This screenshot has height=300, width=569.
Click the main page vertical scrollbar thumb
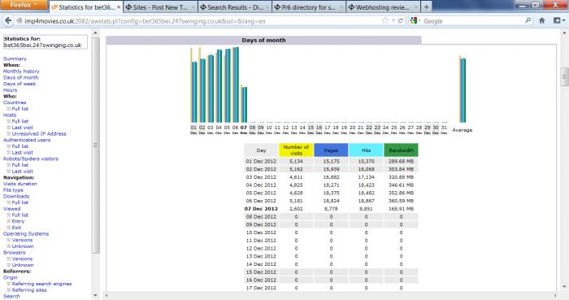coord(565,76)
